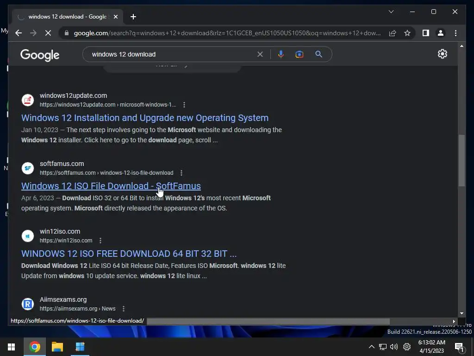The width and height of the screenshot is (474, 356).
Task: Open the Windows Start menu
Action: pos(11,347)
